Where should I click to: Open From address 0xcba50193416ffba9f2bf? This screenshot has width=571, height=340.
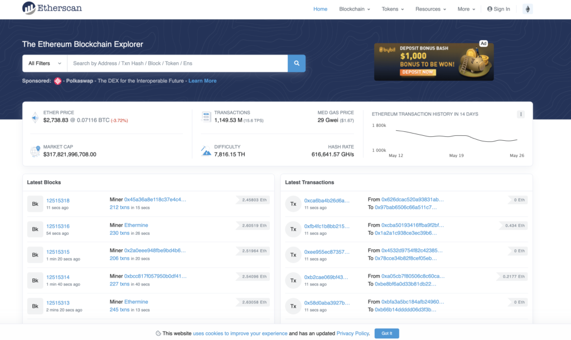pyautogui.click(x=413, y=225)
